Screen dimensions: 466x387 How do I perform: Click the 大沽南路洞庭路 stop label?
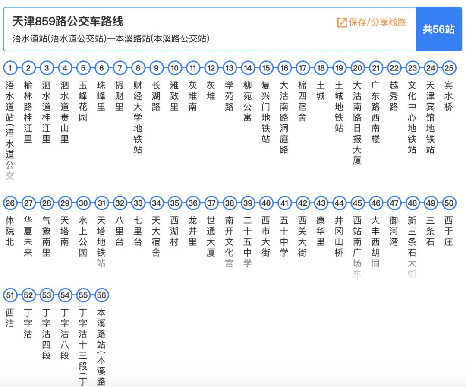[284, 117]
